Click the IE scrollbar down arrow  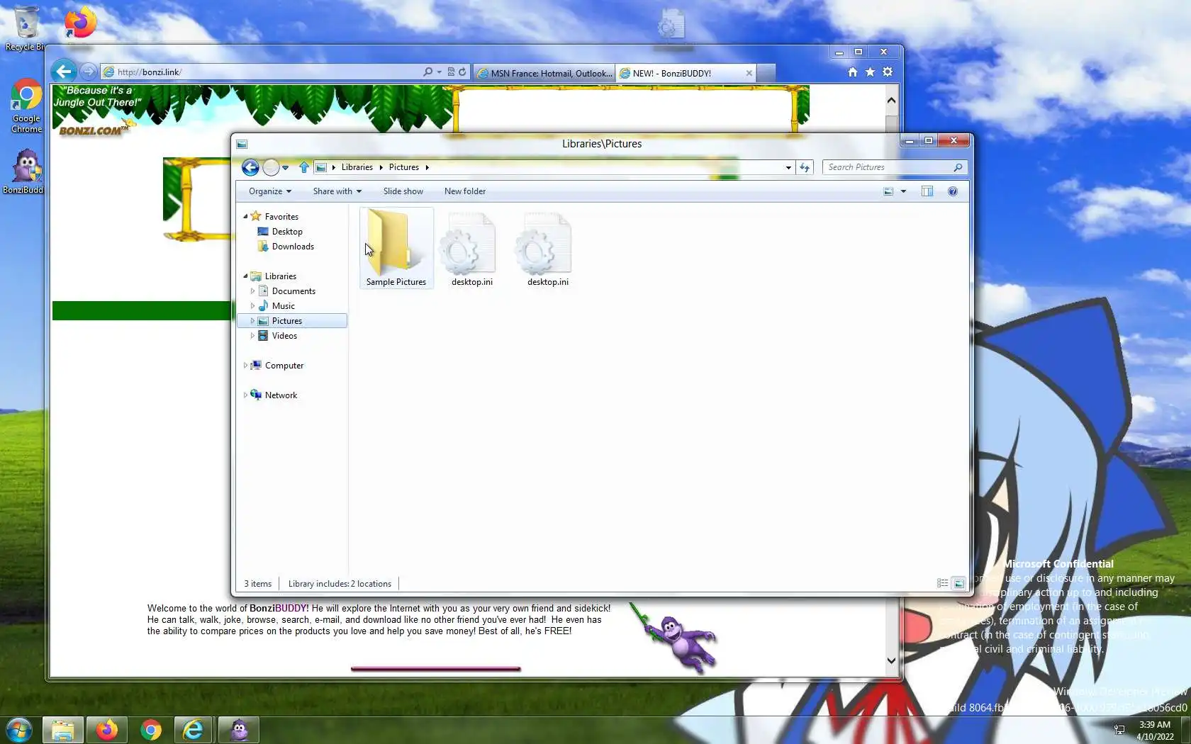[x=891, y=660]
